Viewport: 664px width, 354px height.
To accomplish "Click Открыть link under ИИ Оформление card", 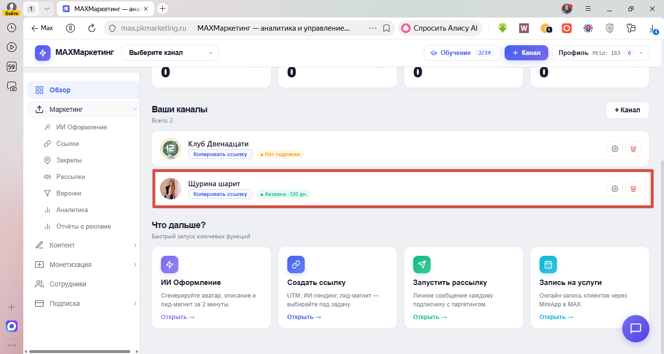I will click(x=178, y=317).
